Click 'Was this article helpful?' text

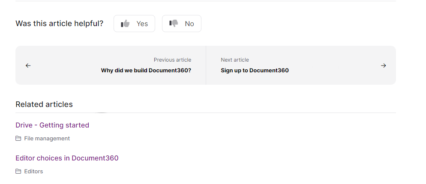[60, 24]
